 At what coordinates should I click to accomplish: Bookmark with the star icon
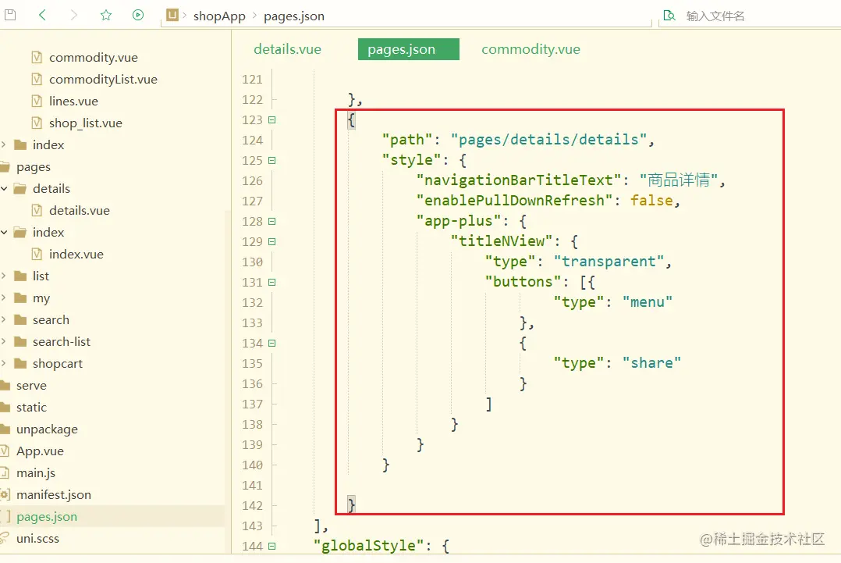106,15
